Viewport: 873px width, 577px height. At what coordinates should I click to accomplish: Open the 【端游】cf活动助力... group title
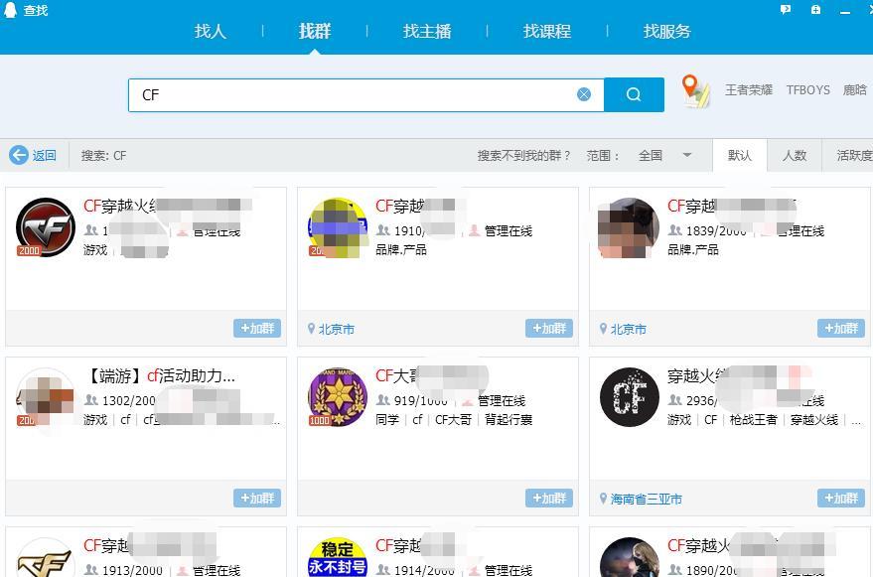point(159,376)
